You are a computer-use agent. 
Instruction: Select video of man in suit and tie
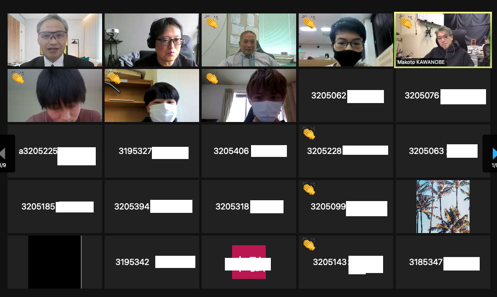tap(55, 40)
